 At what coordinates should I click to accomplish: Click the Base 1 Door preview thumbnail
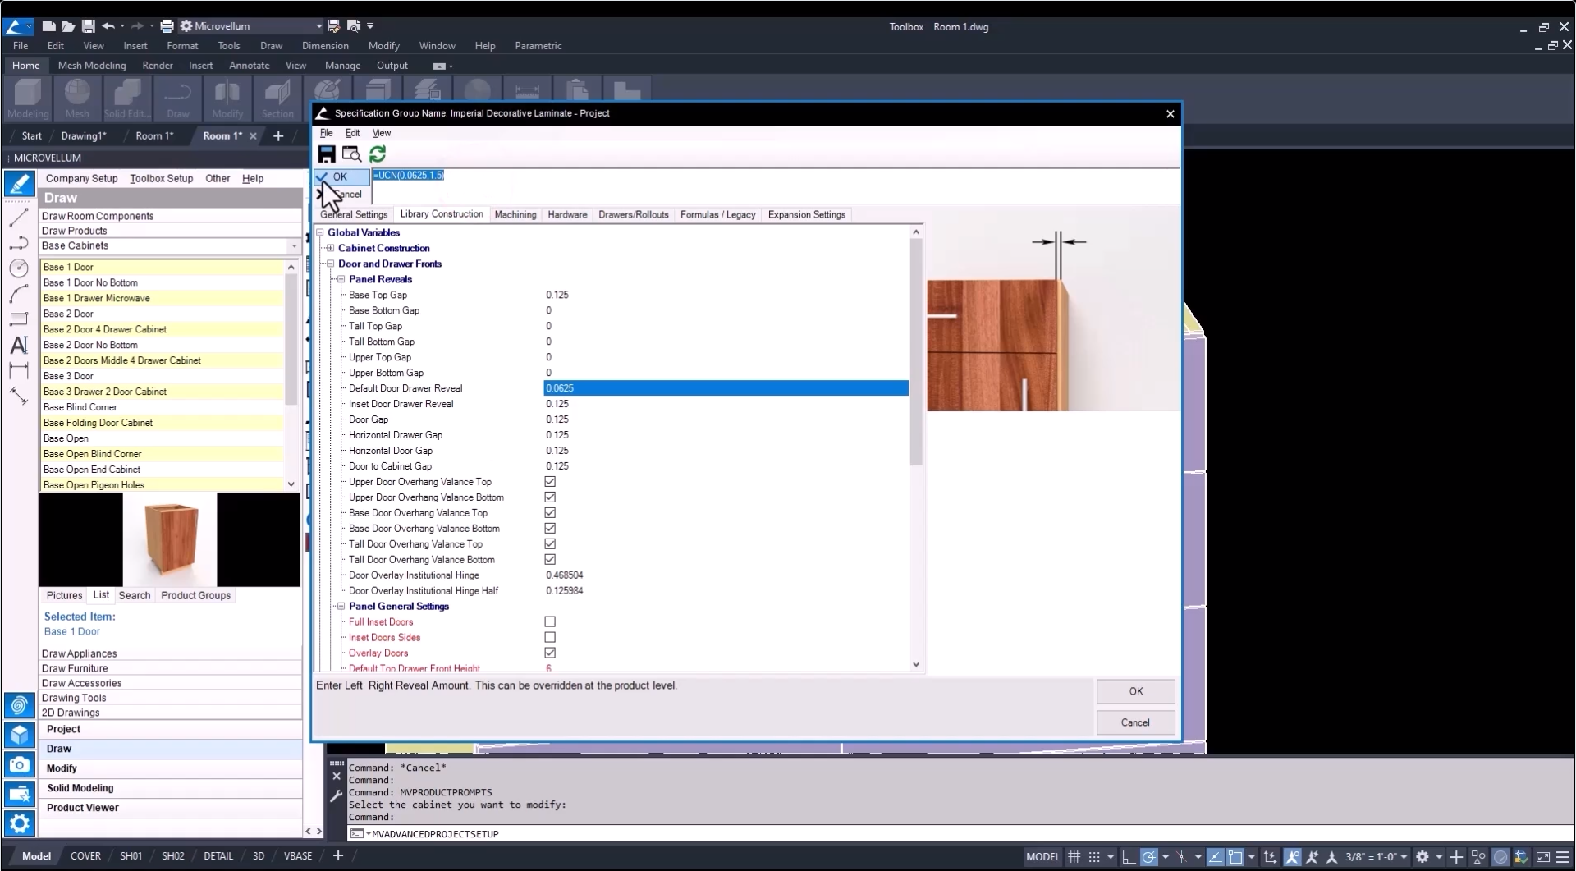[170, 539]
